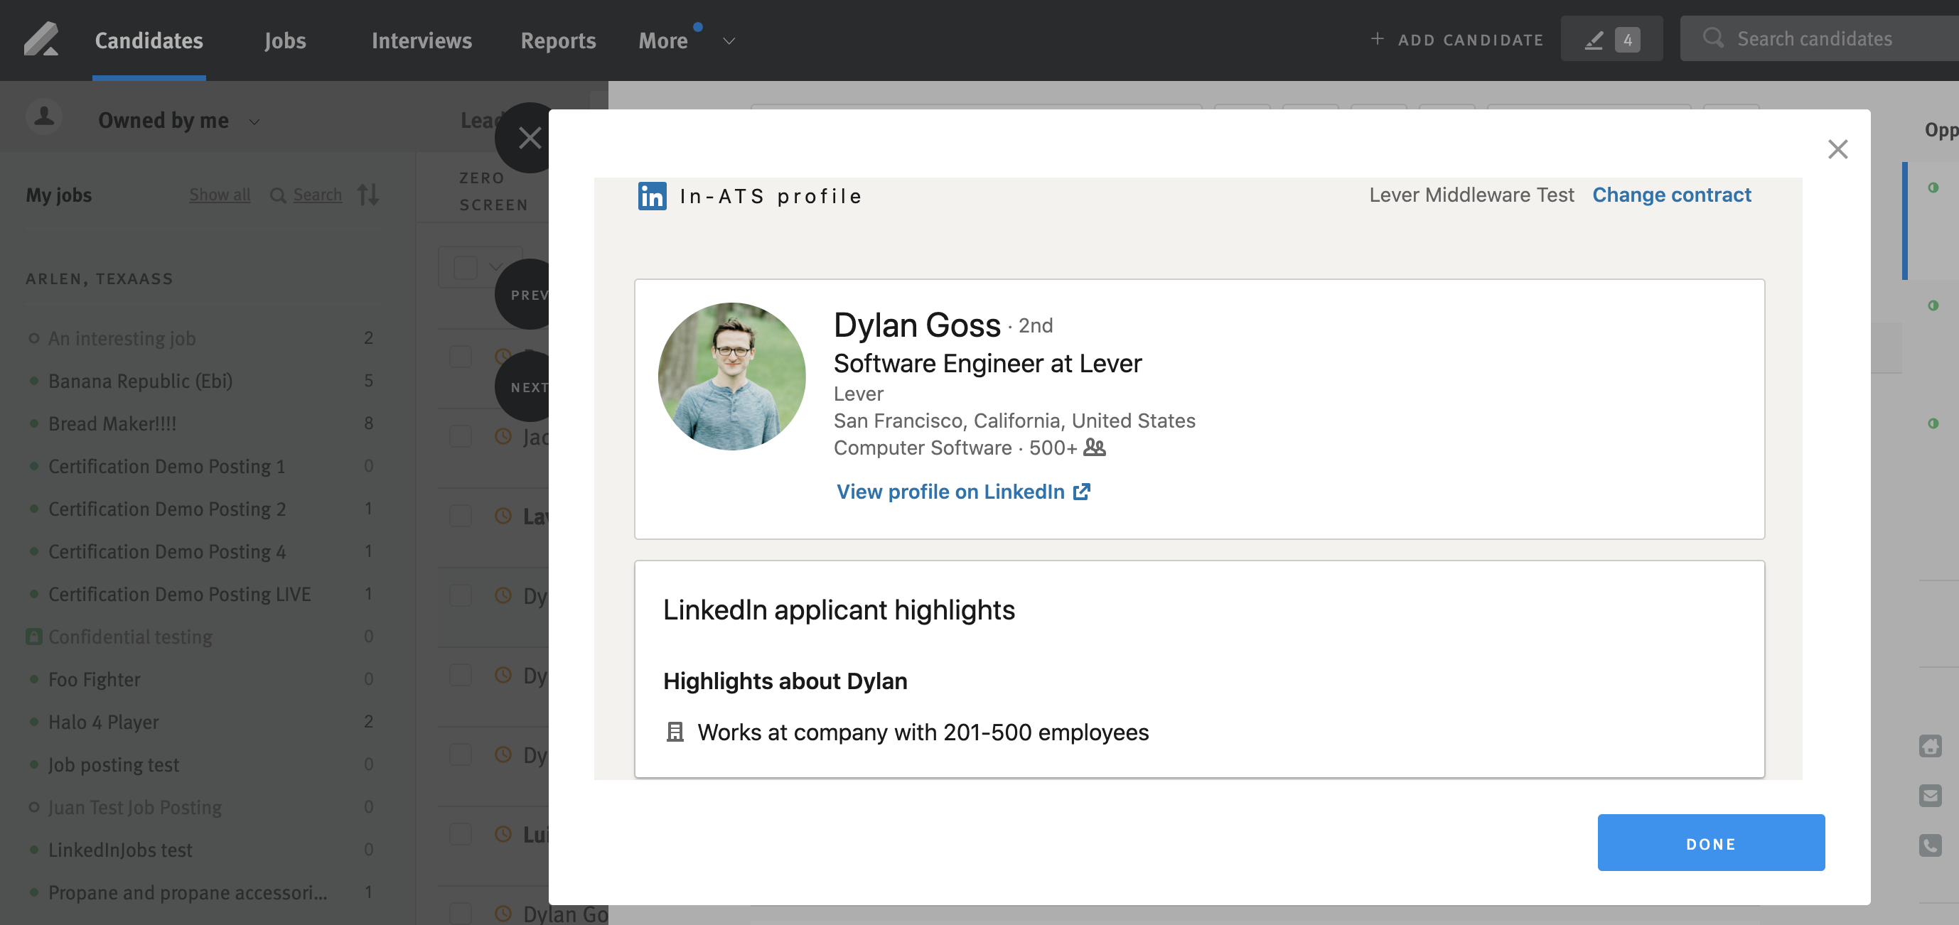1959x925 pixels.
Task: Click the Change contract link
Action: 1671,195
